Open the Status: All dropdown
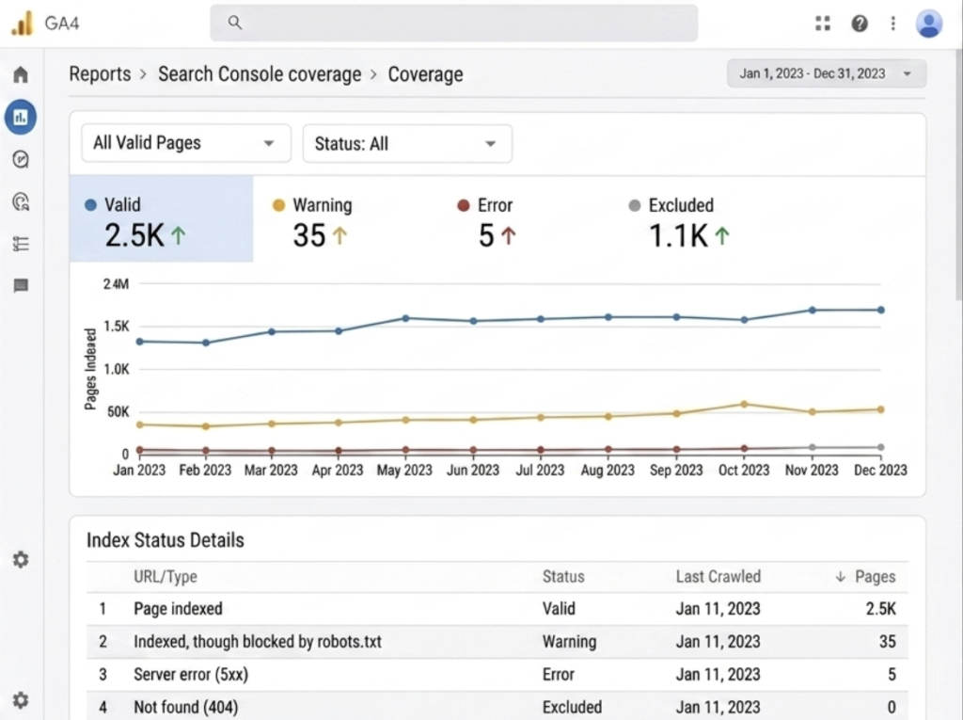This screenshot has height=720, width=963. [407, 144]
